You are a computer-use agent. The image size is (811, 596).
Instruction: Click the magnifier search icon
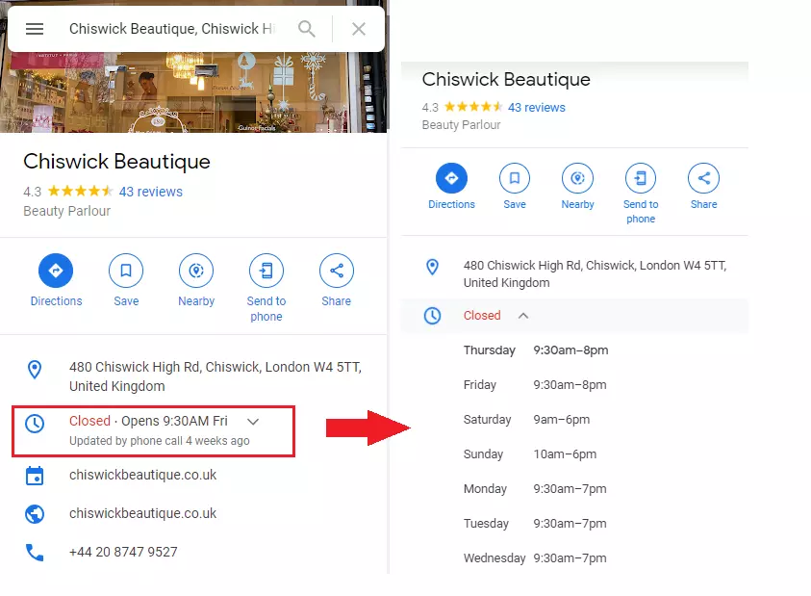(307, 29)
